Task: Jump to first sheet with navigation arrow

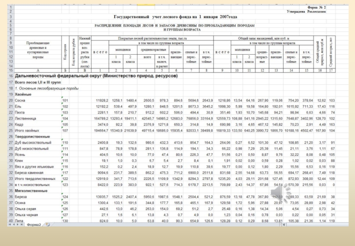Action: tap(9, 225)
